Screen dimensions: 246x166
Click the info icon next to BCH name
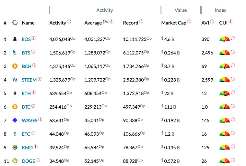point(34,65)
